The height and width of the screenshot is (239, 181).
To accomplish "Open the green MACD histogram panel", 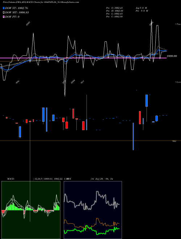I will pos(31,210).
